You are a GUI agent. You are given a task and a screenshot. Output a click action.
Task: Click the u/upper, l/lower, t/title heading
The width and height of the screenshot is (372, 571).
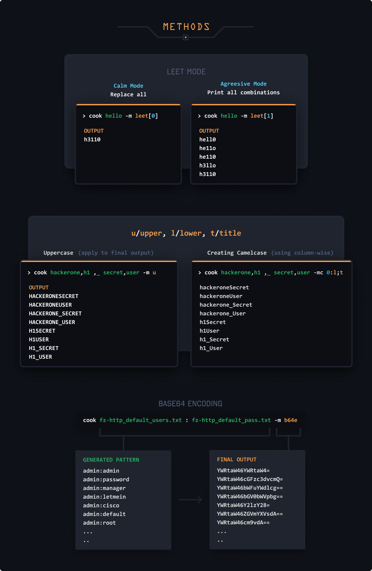(186, 233)
